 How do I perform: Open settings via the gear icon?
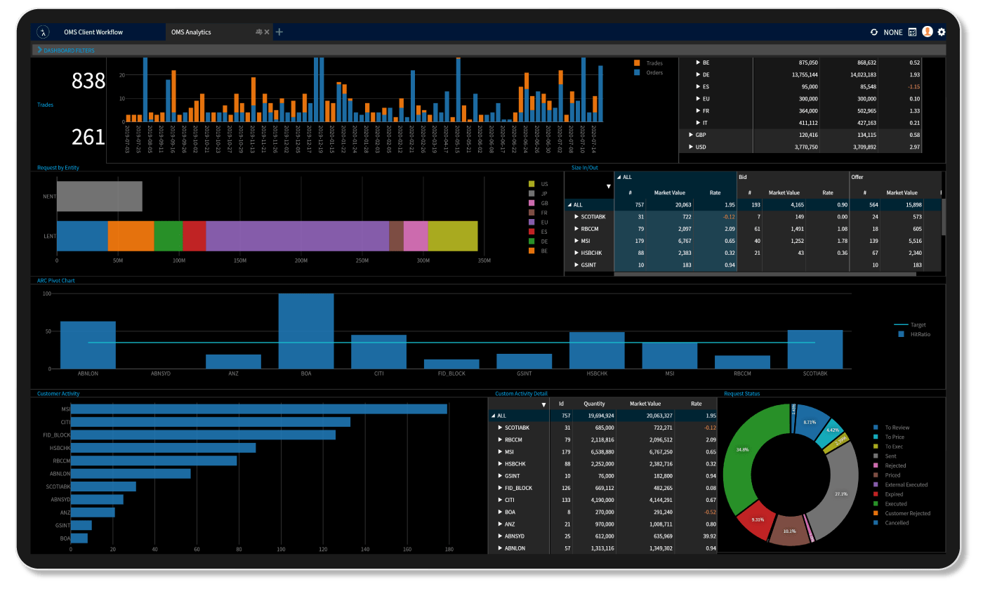(941, 32)
